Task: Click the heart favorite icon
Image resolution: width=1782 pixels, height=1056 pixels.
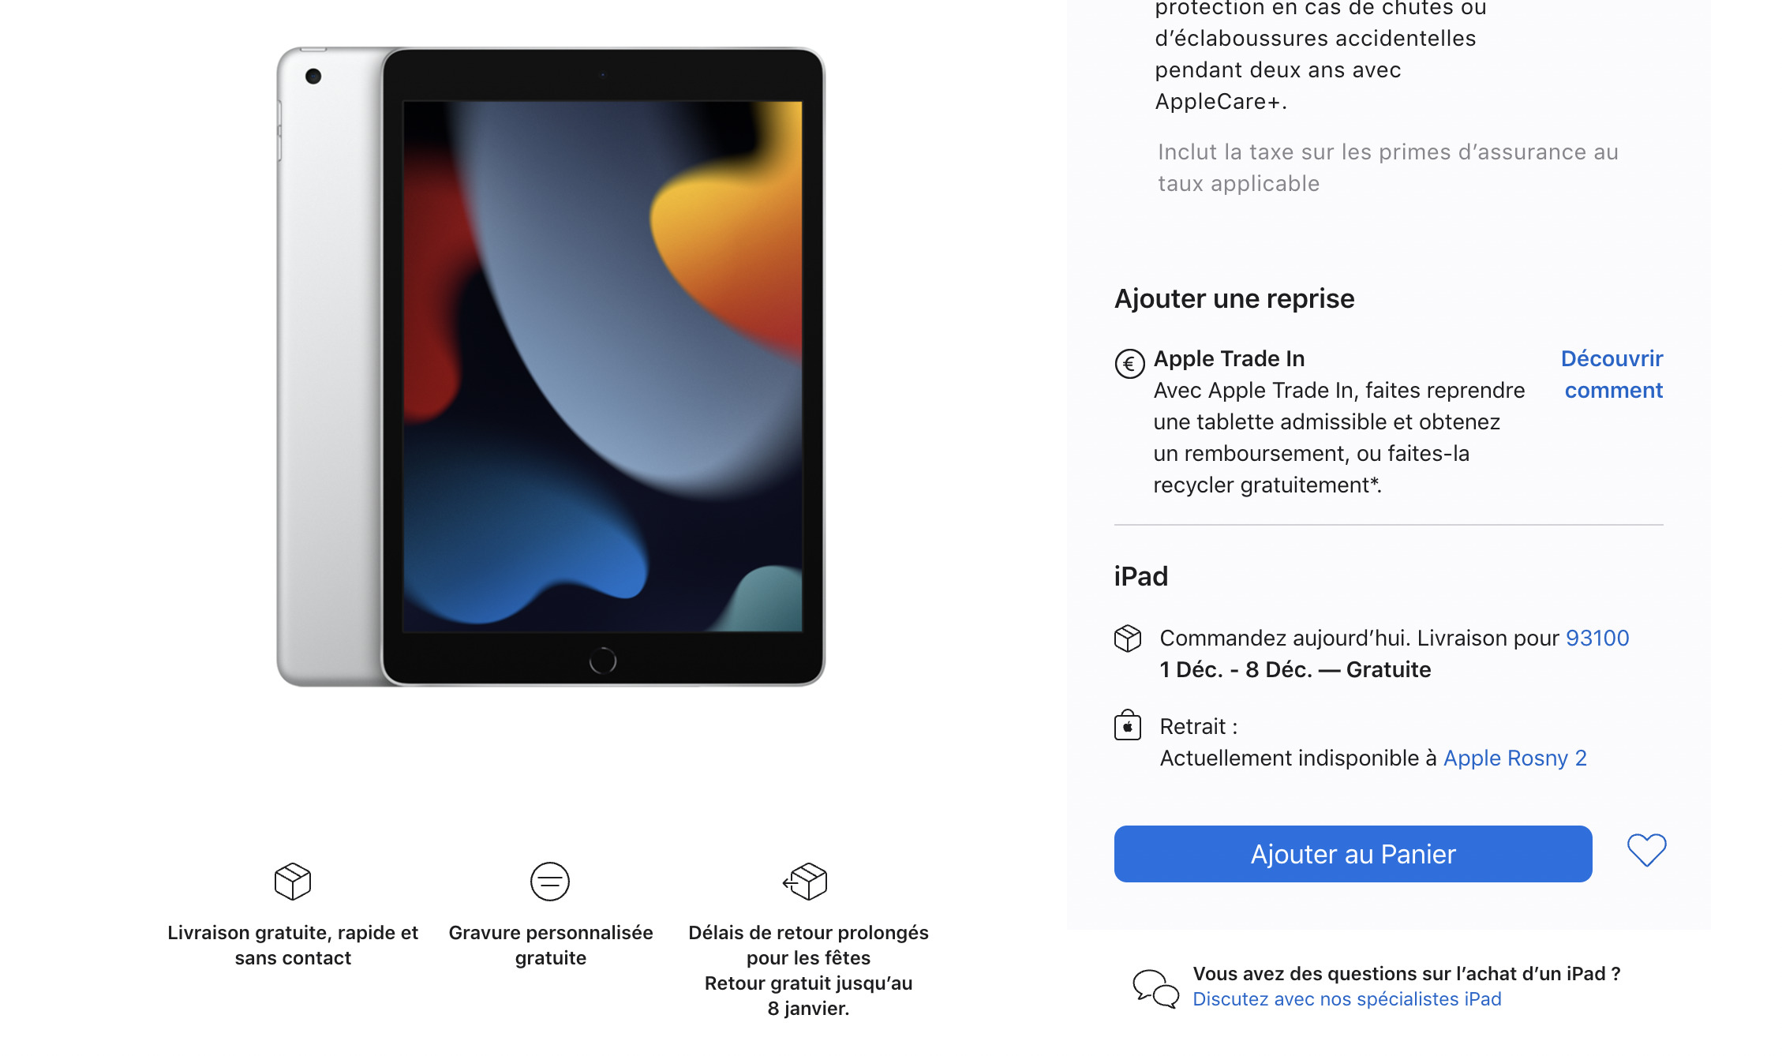Action: [x=1646, y=851]
